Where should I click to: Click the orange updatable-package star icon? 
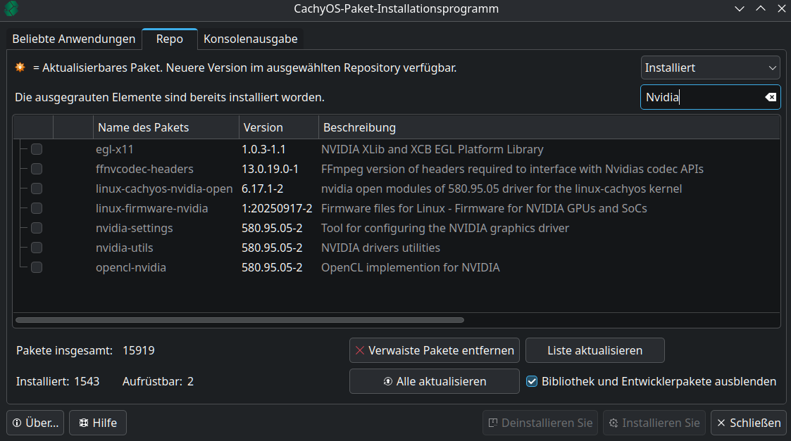tap(19, 68)
